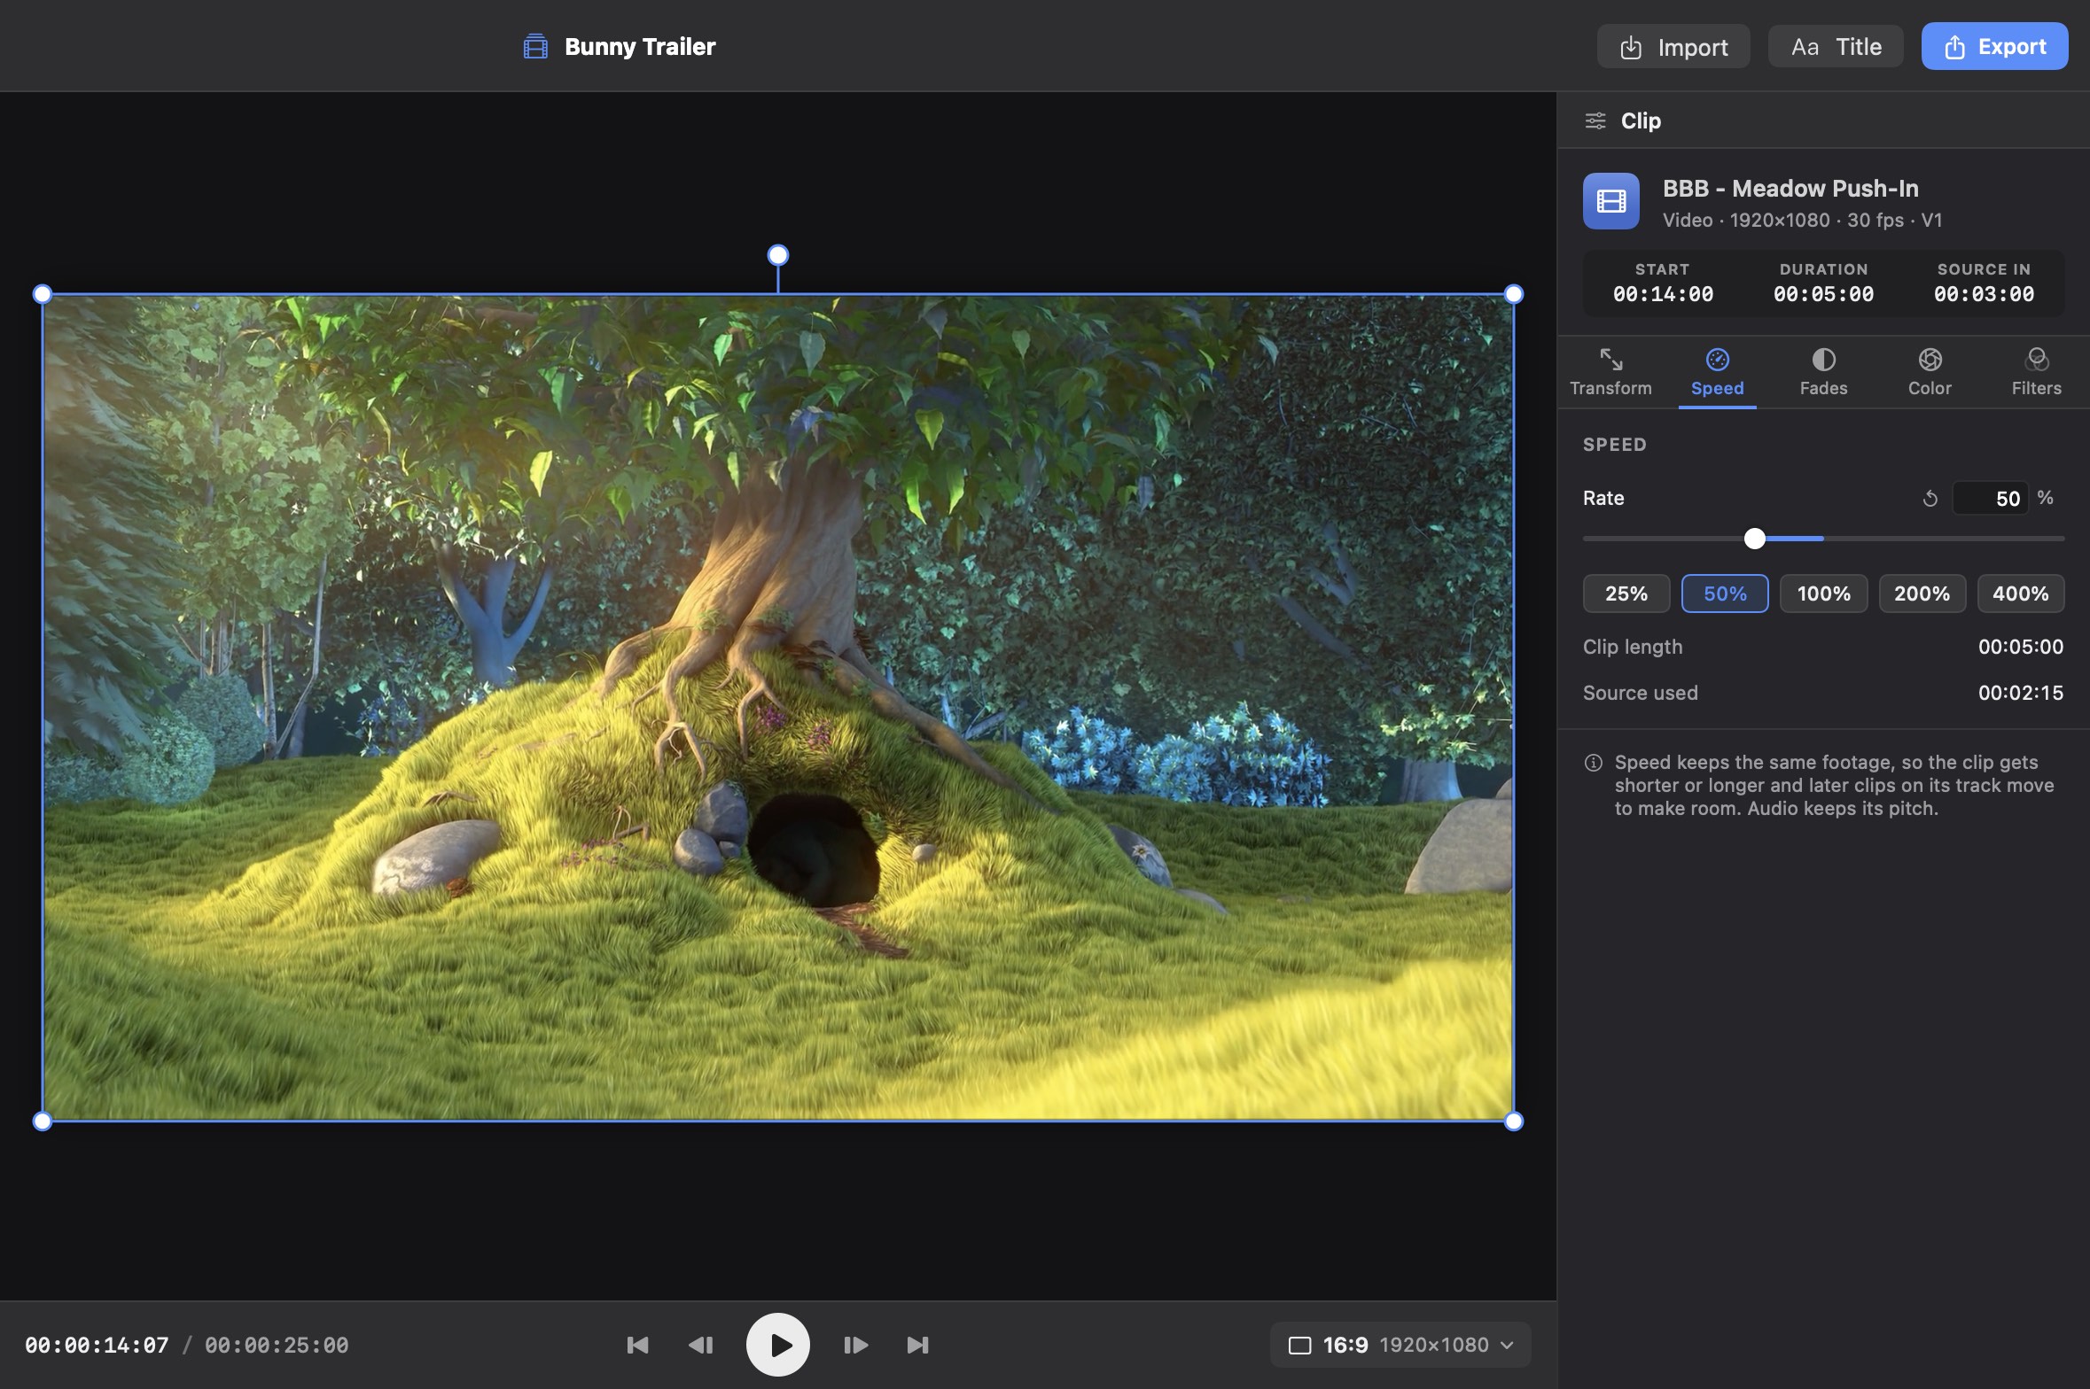Click the current timecode 00:00:14:07
This screenshot has height=1389, width=2090.
(x=97, y=1345)
